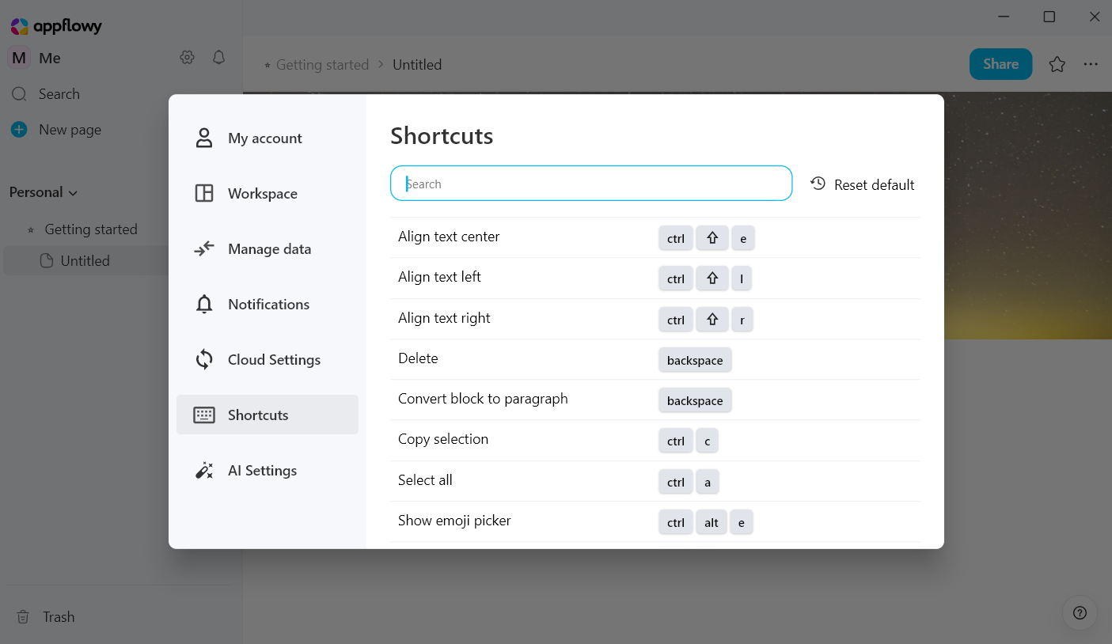Click the My account person icon
This screenshot has height=644, width=1112.
click(x=204, y=138)
